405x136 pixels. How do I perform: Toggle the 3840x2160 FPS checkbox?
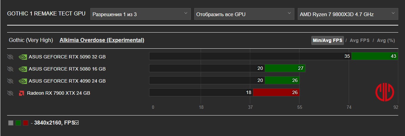pyautogui.click(x=77, y=123)
